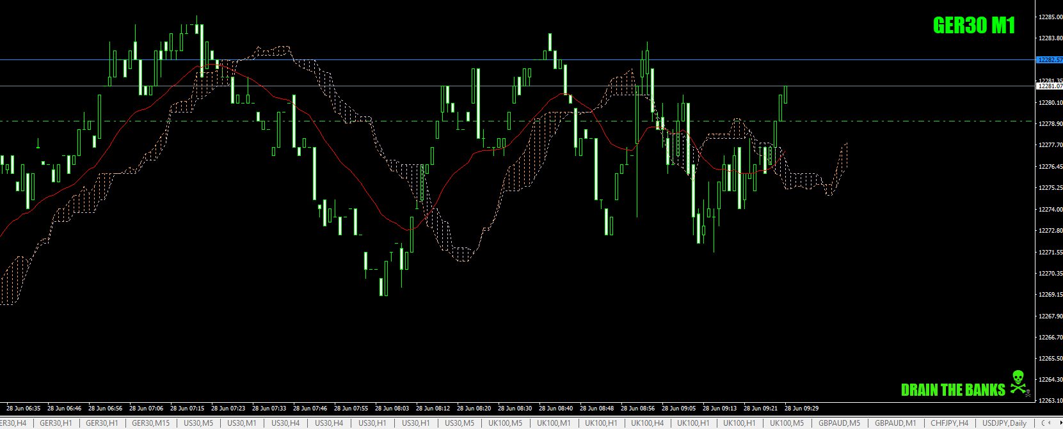Open the US30,M1 chart tab
Image resolution: width=1063 pixels, height=429 pixels.
click(x=241, y=423)
